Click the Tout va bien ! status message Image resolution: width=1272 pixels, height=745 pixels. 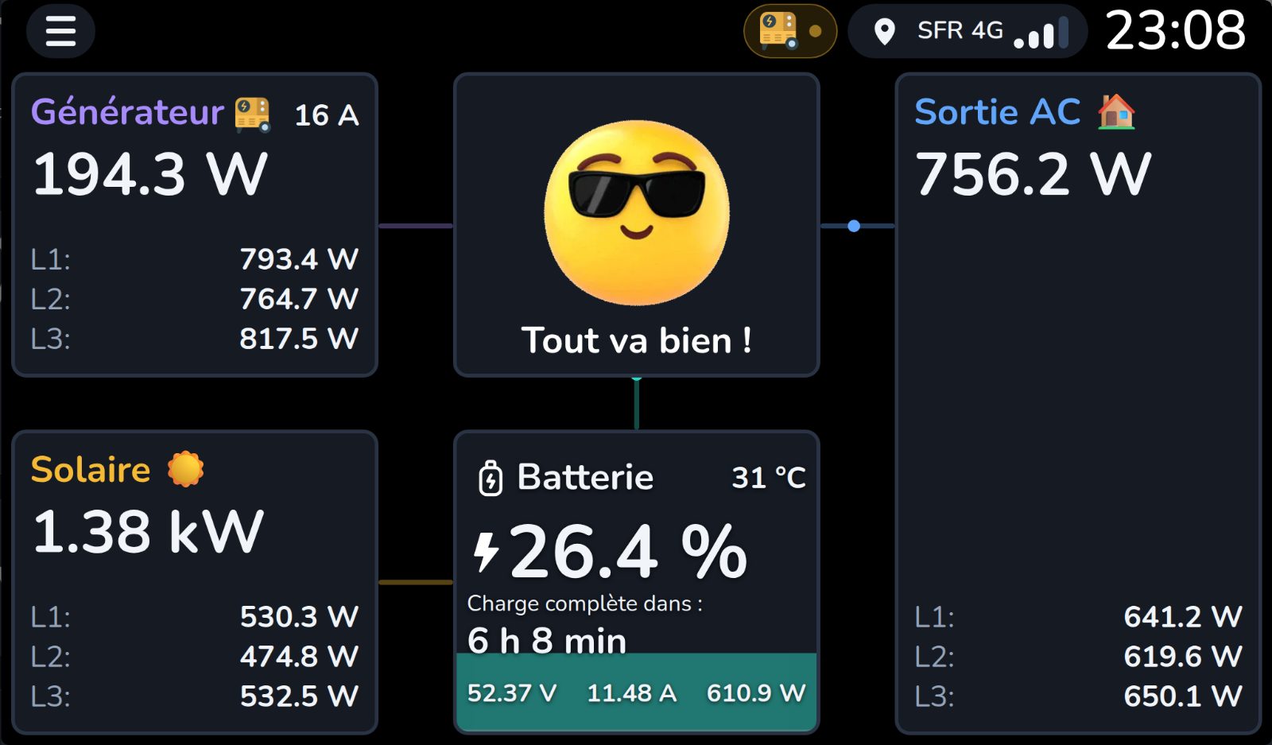(x=637, y=340)
